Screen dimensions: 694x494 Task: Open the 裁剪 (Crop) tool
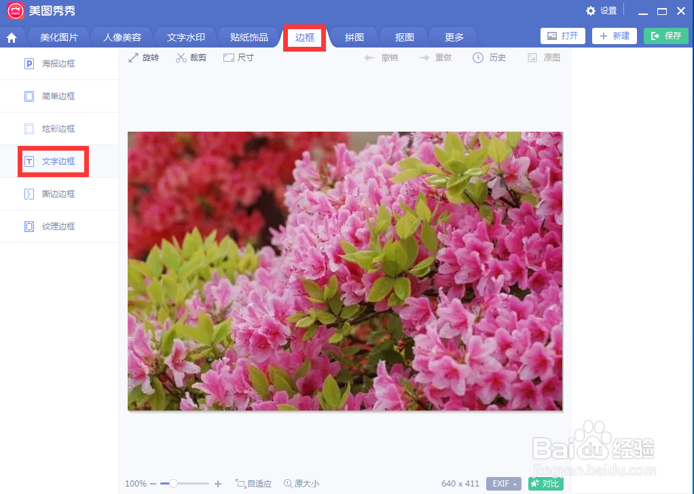pyautogui.click(x=191, y=58)
